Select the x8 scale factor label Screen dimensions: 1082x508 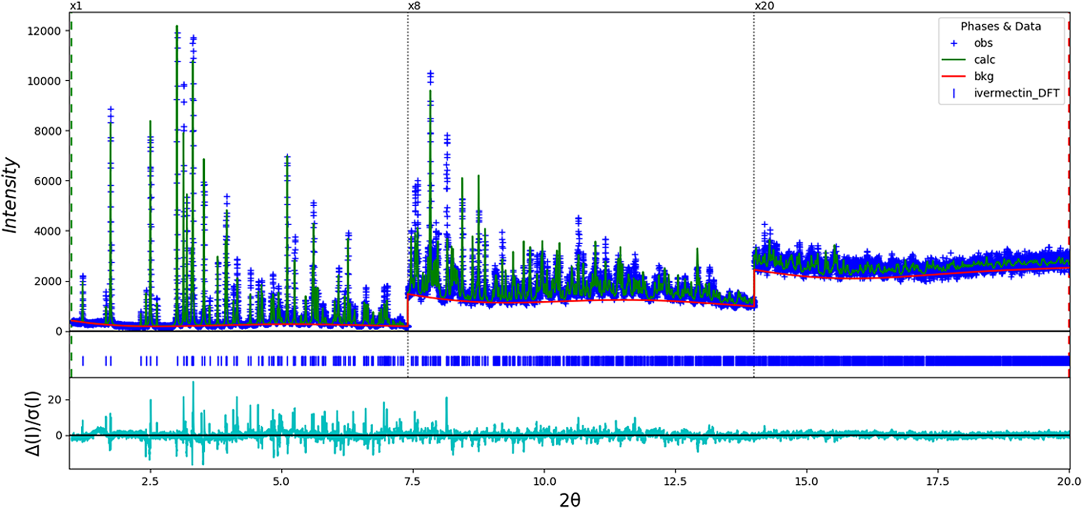(414, 6)
